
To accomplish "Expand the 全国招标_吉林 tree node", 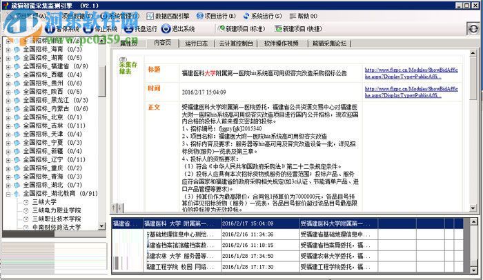I will [x=8, y=126].
